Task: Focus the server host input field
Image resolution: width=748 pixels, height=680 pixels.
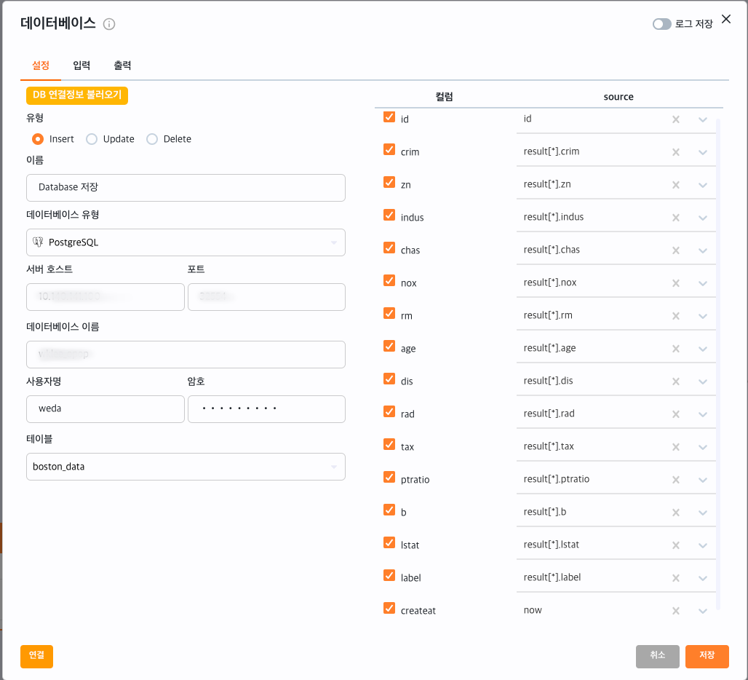Action: coord(106,297)
